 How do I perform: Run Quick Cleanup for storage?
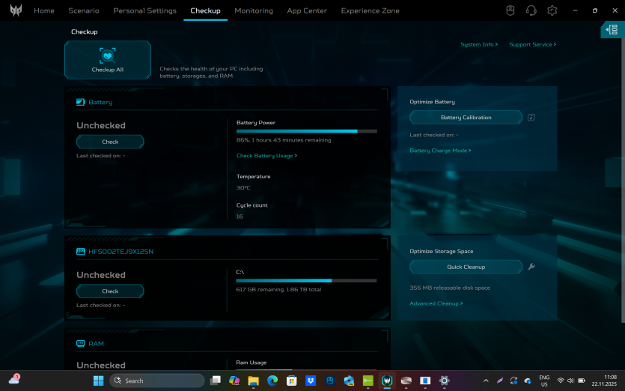coord(466,267)
